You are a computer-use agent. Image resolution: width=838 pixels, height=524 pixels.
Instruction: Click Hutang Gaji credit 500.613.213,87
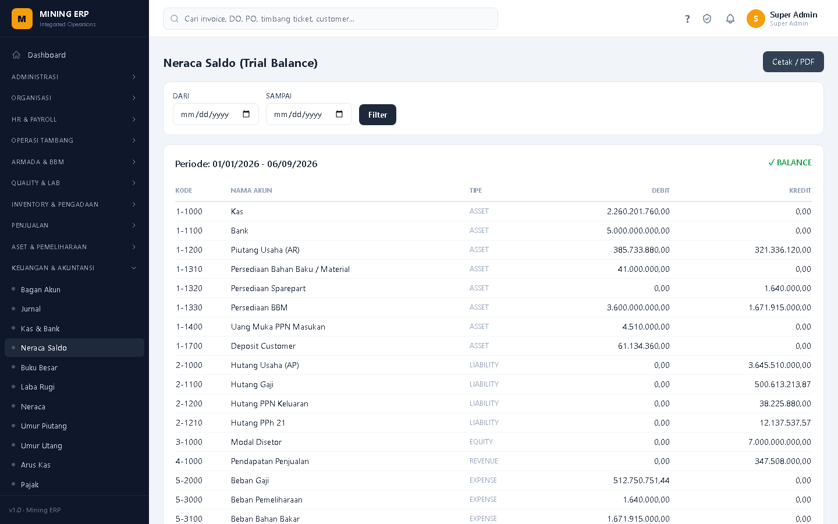pos(783,384)
